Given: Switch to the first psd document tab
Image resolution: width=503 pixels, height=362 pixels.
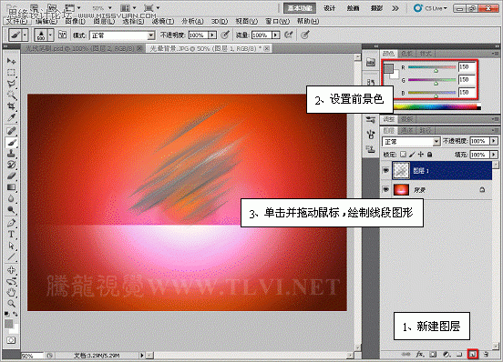Looking at the screenshot, I should 83,48.
